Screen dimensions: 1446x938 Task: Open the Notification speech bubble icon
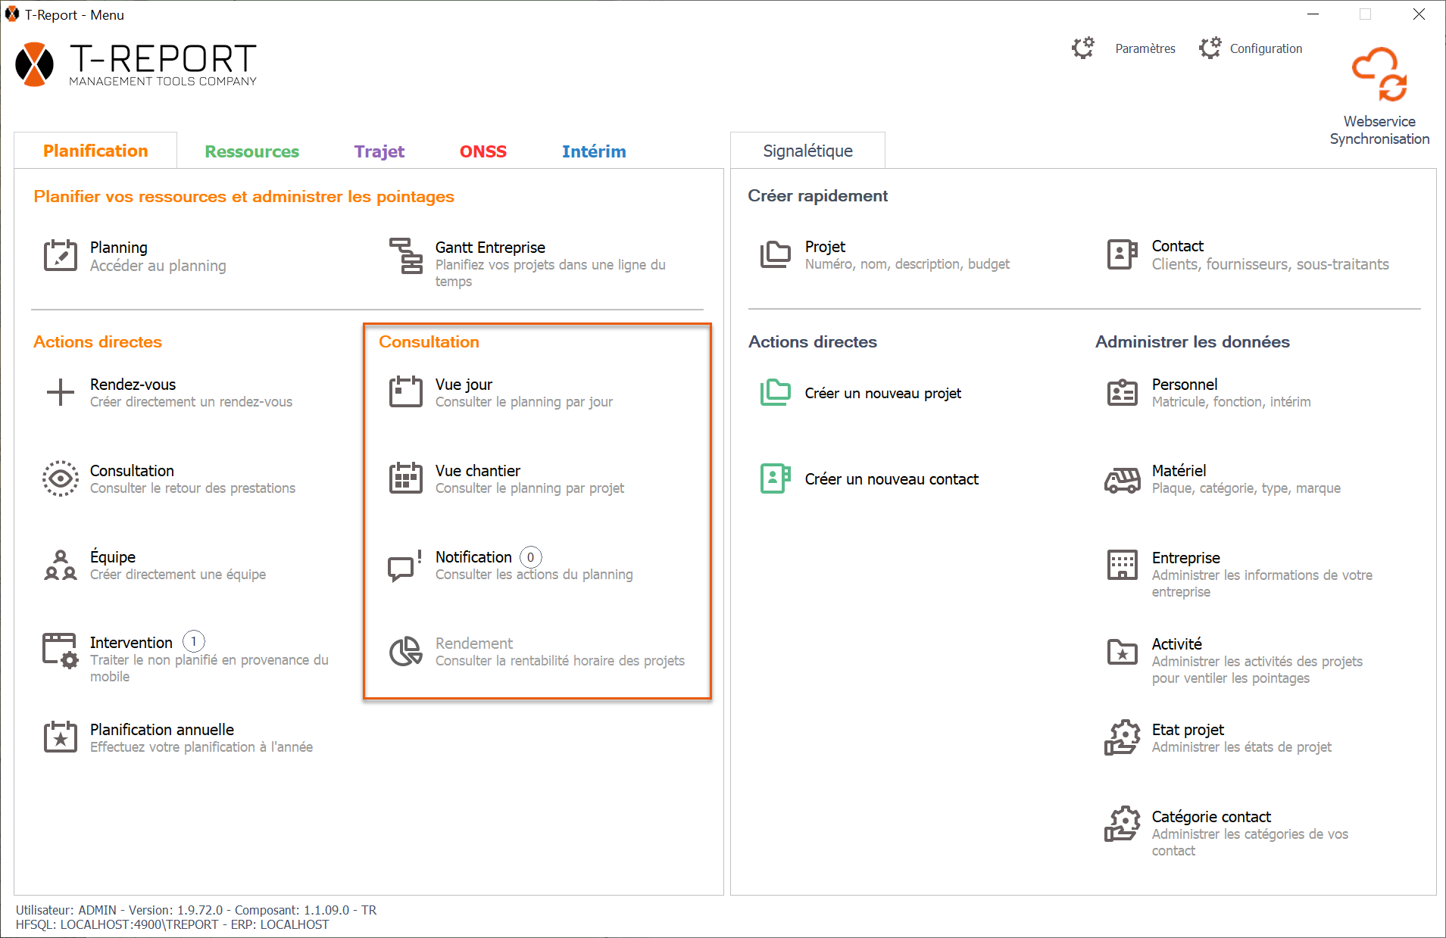click(404, 565)
